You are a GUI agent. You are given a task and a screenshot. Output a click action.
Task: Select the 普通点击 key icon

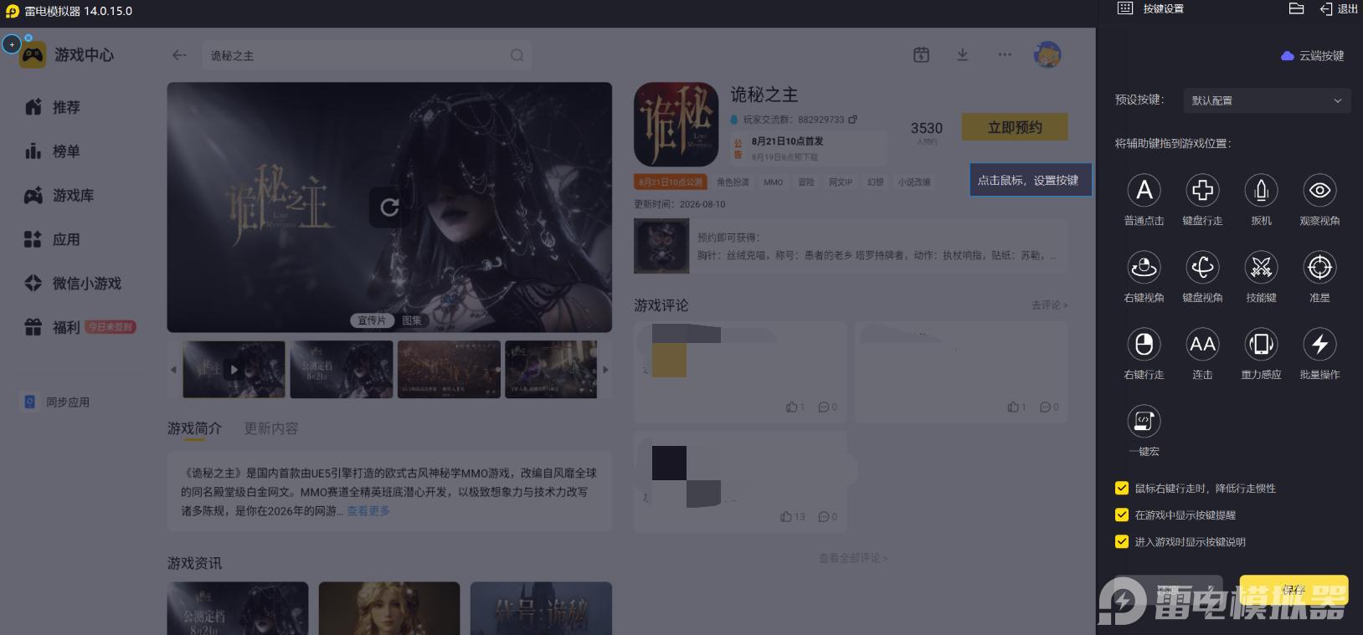point(1144,190)
